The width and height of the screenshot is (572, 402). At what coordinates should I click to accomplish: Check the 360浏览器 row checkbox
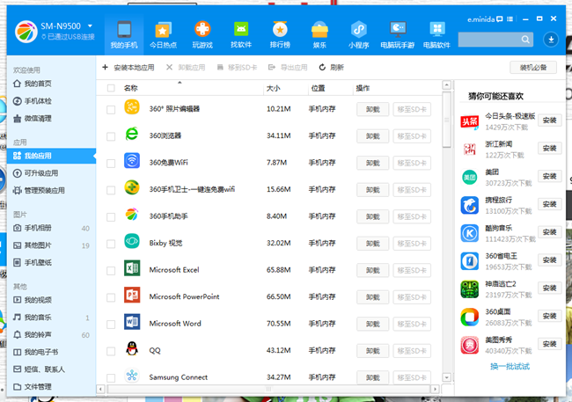[x=111, y=136]
